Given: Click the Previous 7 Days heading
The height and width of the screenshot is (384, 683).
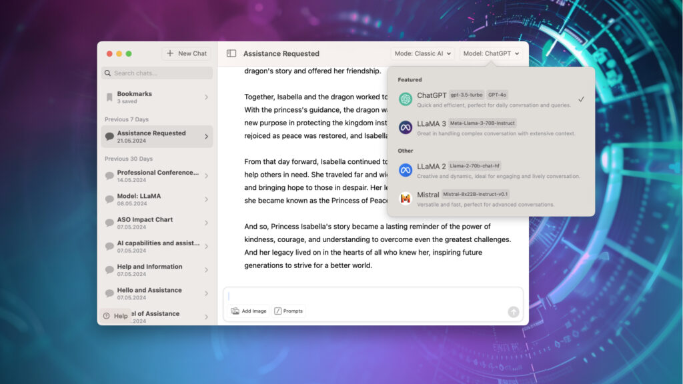Looking at the screenshot, I should point(126,119).
